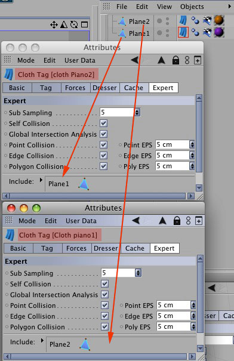This screenshot has width=234, height=361.
Task: Expand the Include list in Cloth piano1 panel
Action: pos(42,340)
